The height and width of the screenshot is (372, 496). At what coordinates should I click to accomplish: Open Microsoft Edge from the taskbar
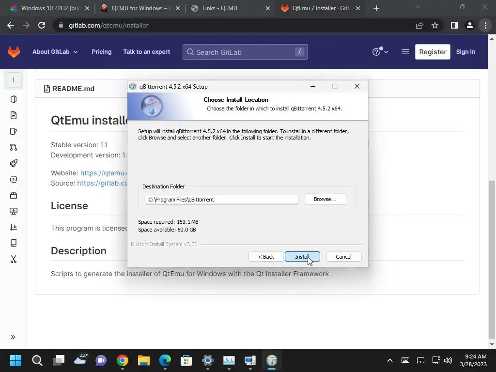click(165, 360)
